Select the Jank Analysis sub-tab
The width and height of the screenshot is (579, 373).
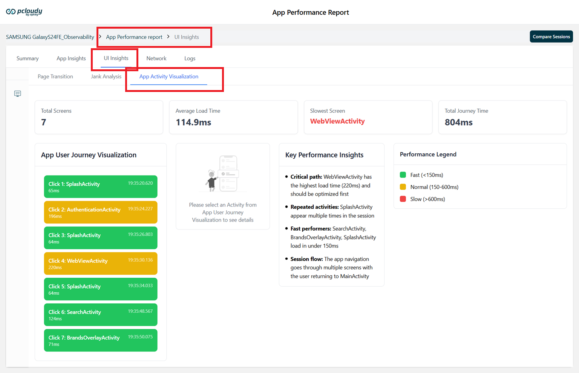[x=106, y=76]
